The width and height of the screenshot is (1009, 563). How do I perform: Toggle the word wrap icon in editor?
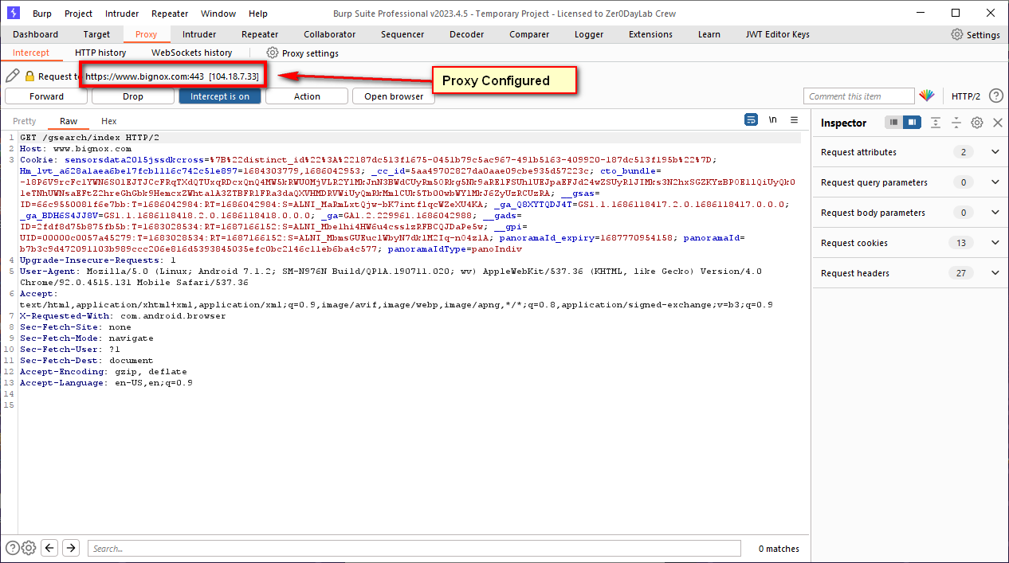[x=751, y=120]
